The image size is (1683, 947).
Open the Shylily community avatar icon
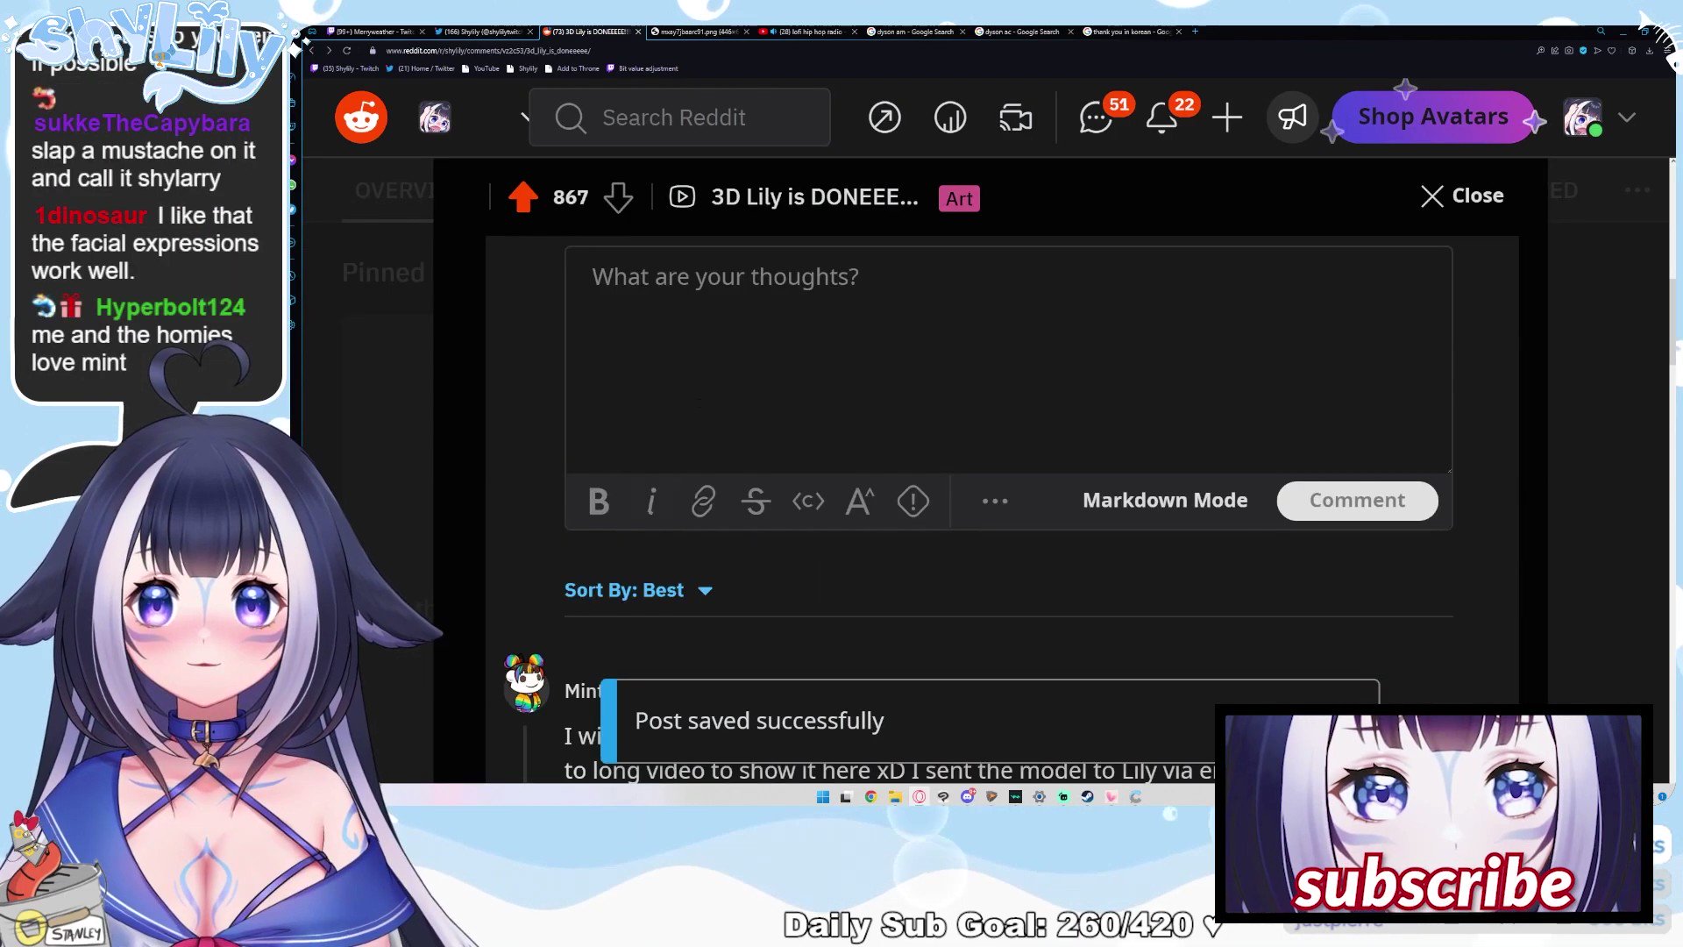click(x=435, y=117)
